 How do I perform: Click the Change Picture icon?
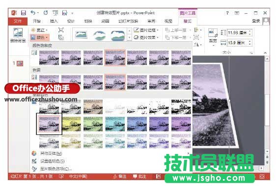click(x=61, y=37)
